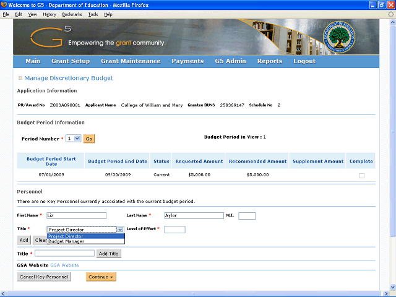
Task: Click the Add Title button
Action: (110, 253)
